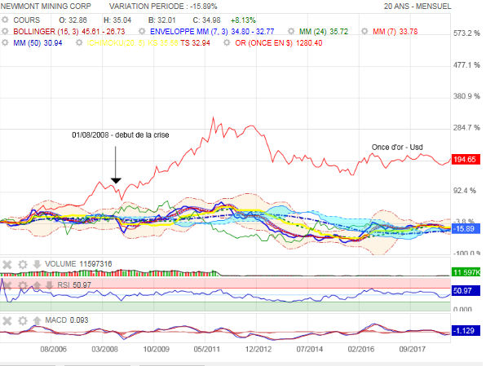Select the MM (24) 35.72 label

323,32
